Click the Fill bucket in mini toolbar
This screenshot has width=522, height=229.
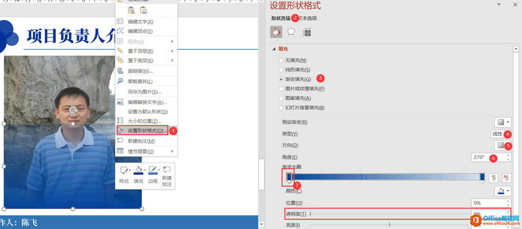(x=138, y=170)
